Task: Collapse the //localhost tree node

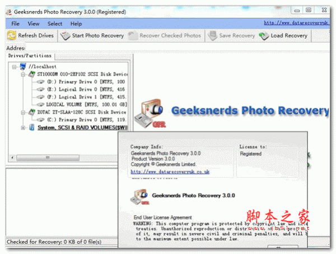Action: point(14,67)
